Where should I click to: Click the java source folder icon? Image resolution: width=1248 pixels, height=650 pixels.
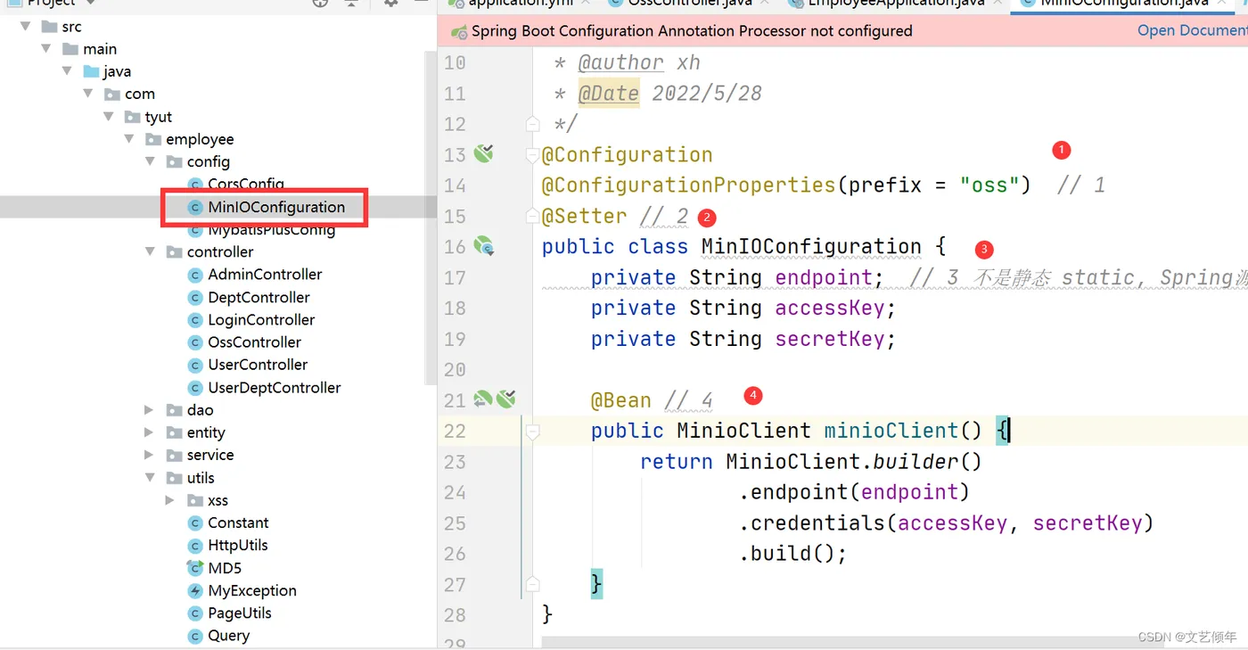[91, 71]
